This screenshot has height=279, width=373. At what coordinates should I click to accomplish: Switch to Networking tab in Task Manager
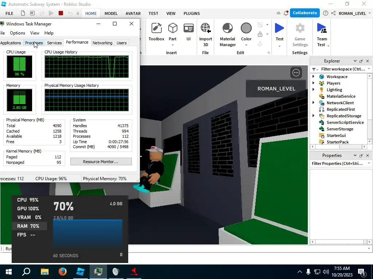pyautogui.click(x=102, y=43)
